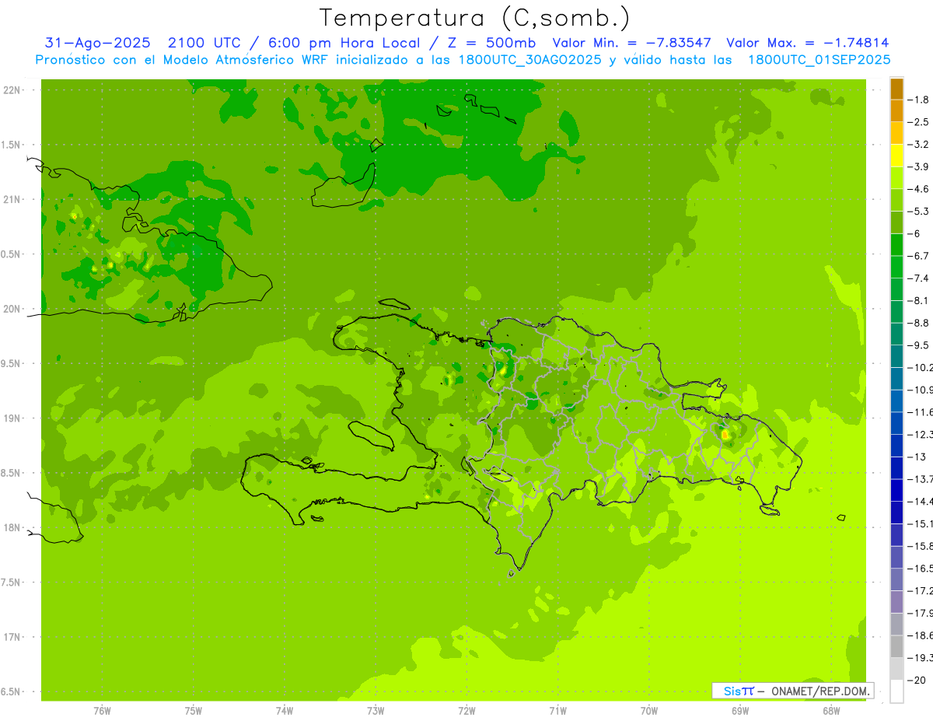Click the orange-brown swatch above -1.8 in the legend
The image size is (933, 721).
(896, 88)
